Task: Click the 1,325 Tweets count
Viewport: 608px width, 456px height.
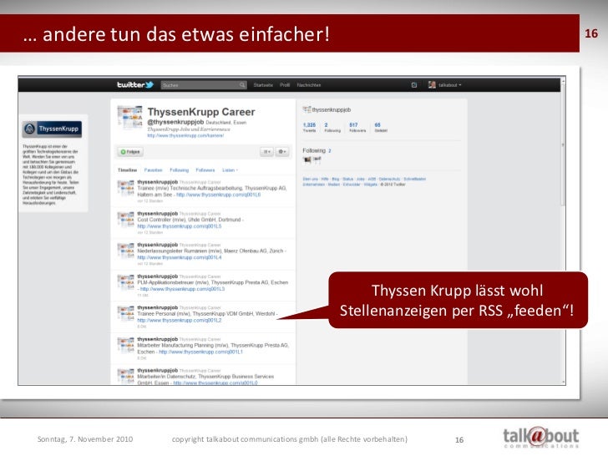Action: [309, 127]
